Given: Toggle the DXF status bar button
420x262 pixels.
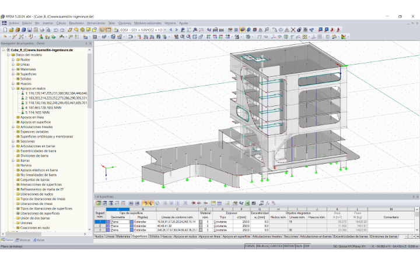Looking at the screenshot, I should (x=307, y=246).
